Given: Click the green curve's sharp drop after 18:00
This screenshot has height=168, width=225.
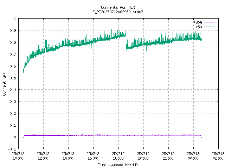Looking at the screenshot, I should tap(126, 41).
